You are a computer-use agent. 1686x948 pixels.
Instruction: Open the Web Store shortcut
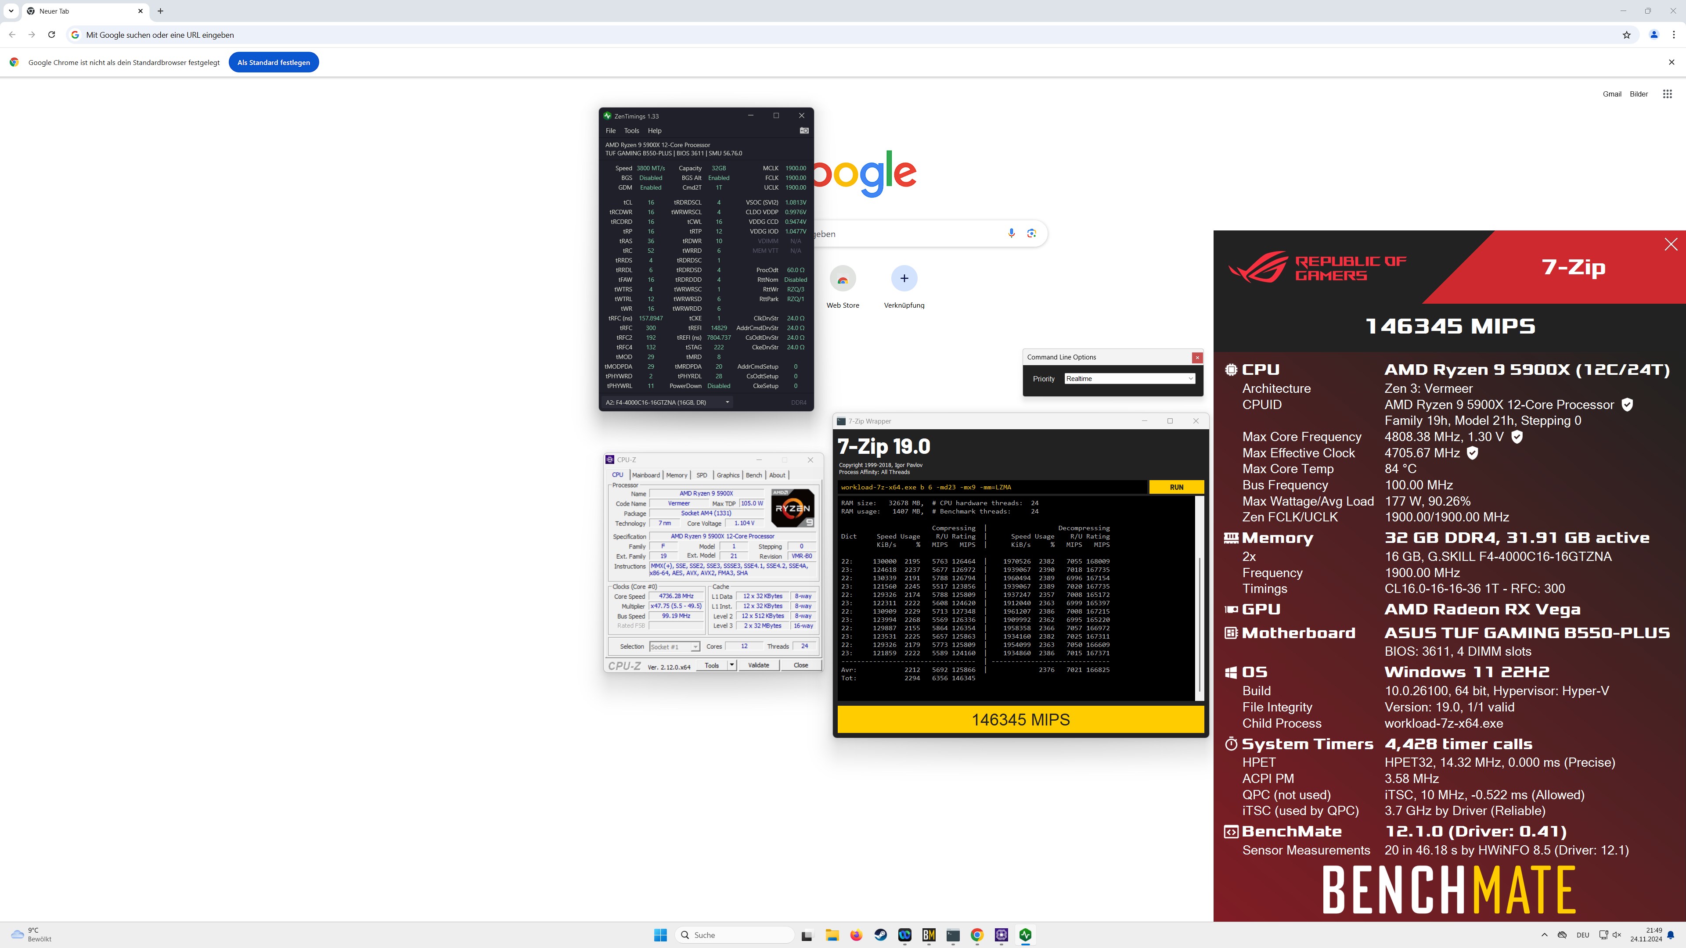coord(843,287)
